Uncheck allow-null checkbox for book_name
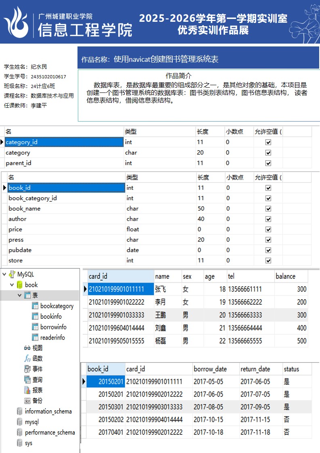This screenshot has height=453, width=320. click(x=268, y=209)
